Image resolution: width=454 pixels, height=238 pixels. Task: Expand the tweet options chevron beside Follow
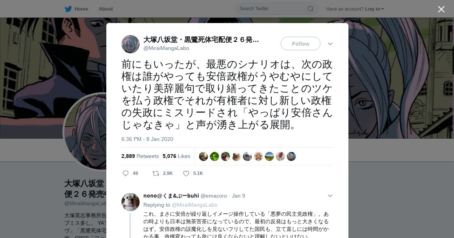(x=330, y=44)
